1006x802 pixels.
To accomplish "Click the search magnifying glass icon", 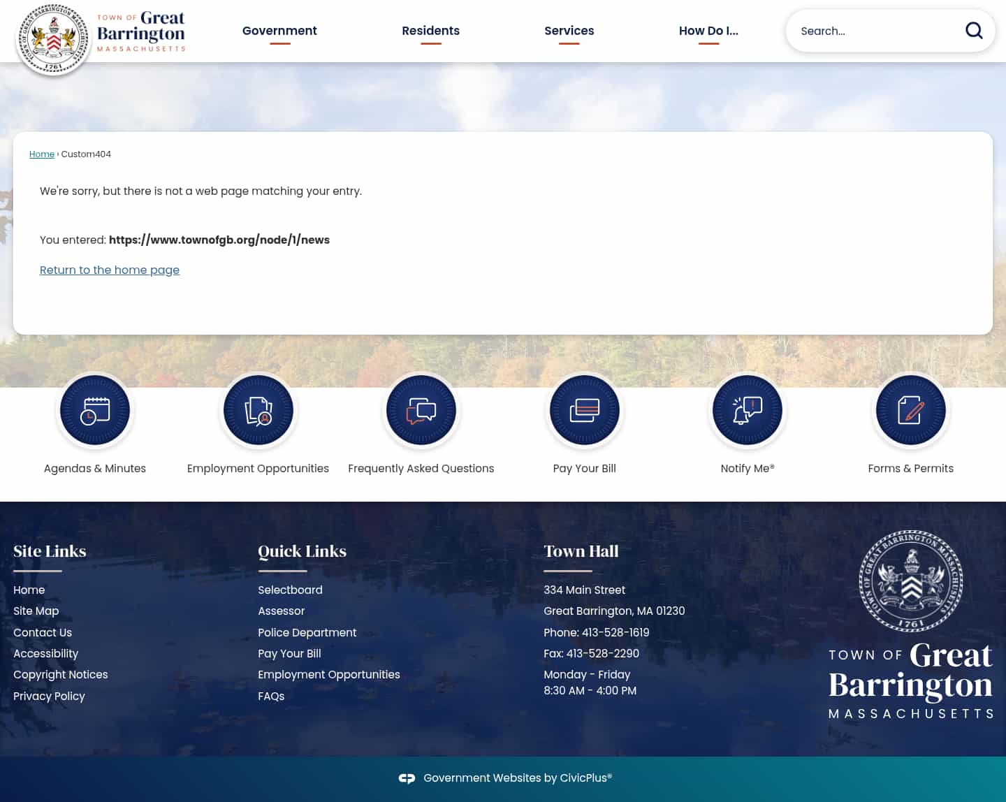I will pyautogui.click(x=974, y=31).
